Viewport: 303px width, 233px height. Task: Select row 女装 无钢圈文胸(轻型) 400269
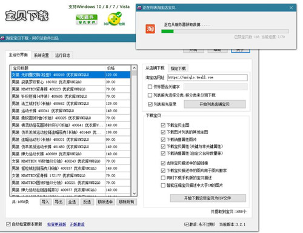click(x=71, y=75)
